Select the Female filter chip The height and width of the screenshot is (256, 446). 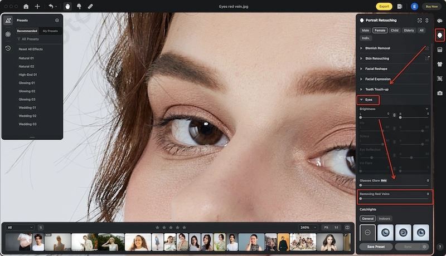[x=380, y=31]
